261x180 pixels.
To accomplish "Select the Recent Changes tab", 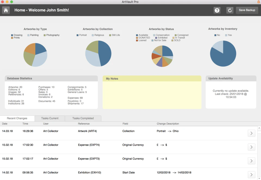I will (17, 118).
